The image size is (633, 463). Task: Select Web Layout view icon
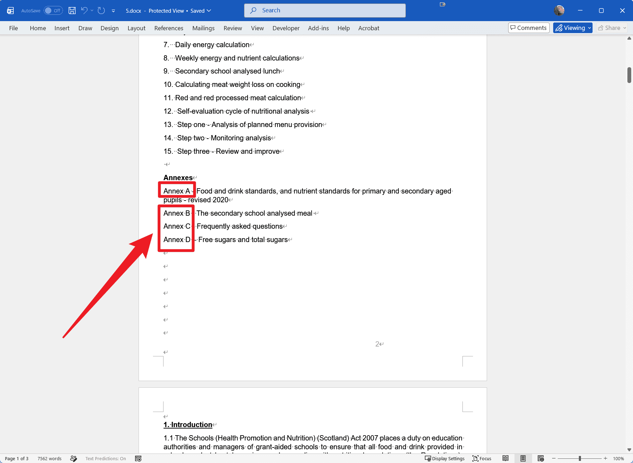541,458
